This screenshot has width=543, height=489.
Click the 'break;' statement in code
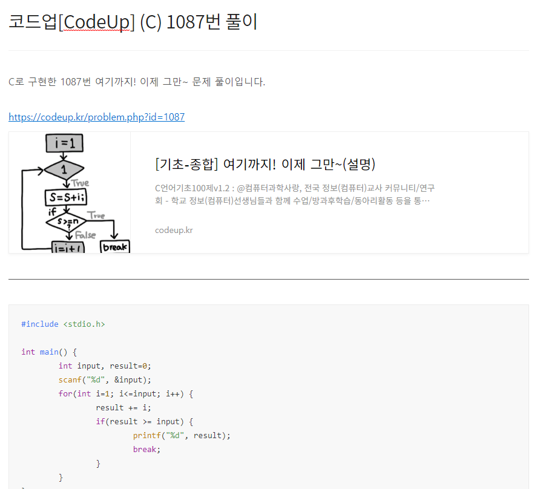coord(147,450)
